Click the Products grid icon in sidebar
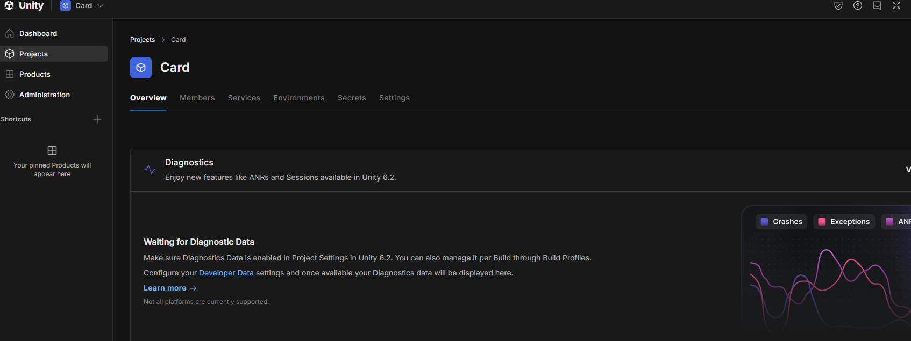The image size is (911, 341). (x=10, y=74)
